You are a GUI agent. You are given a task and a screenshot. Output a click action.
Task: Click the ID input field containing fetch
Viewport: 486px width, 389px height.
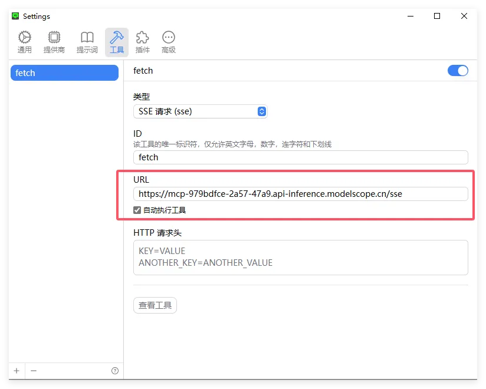pos(300,157)
